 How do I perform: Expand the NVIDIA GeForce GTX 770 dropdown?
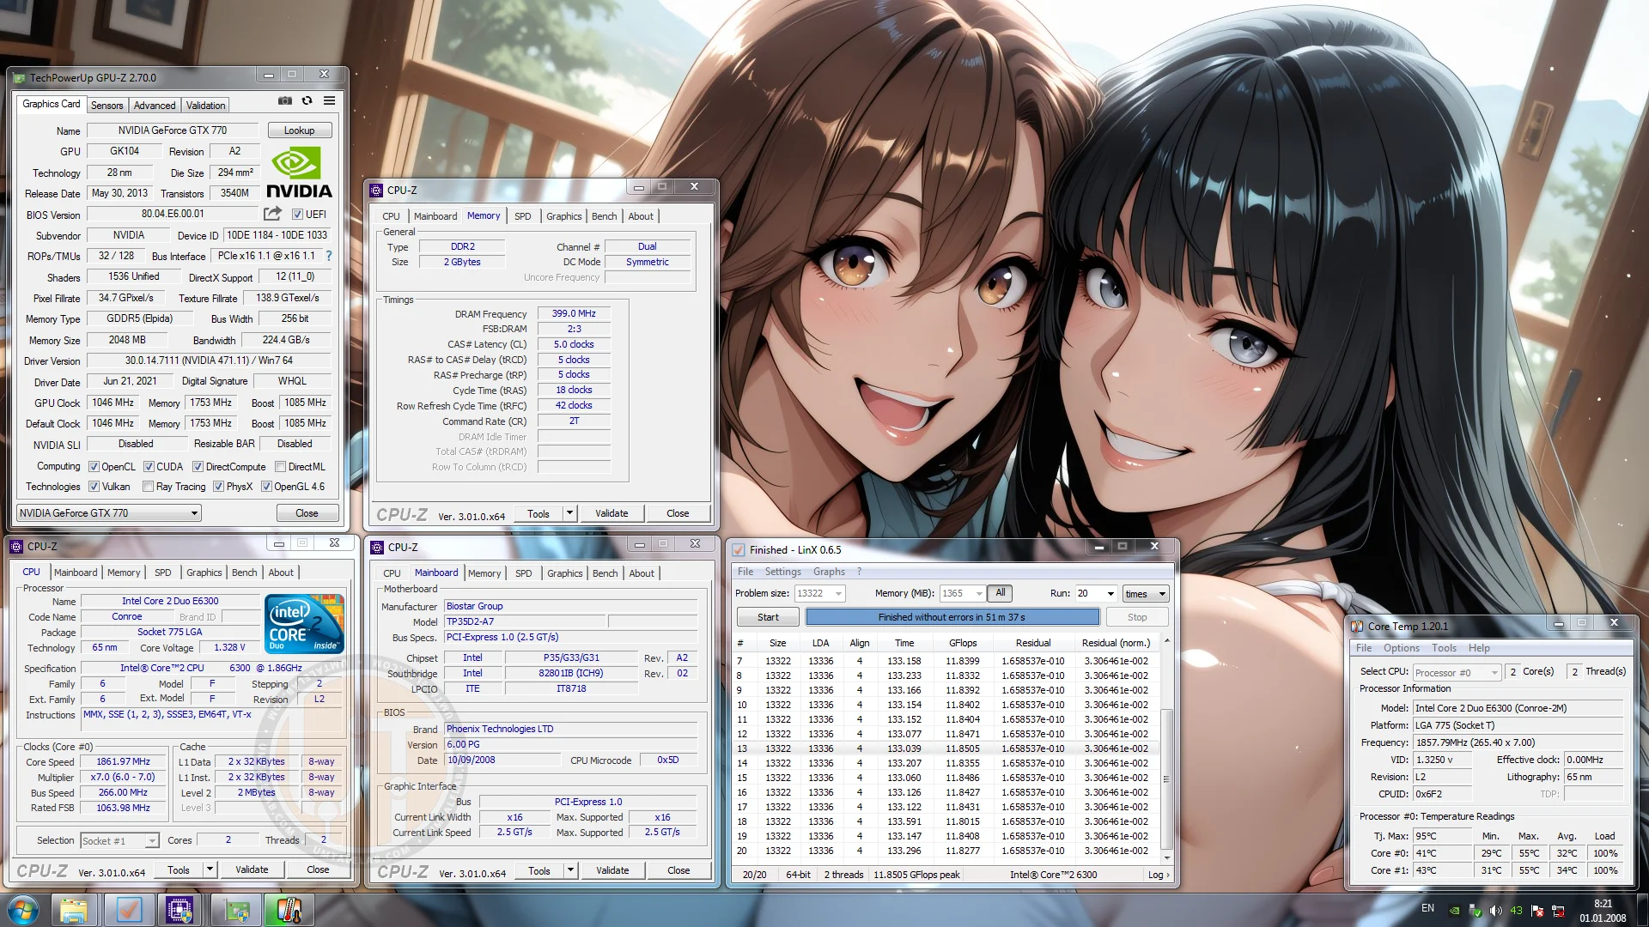[x=109, y=513]
